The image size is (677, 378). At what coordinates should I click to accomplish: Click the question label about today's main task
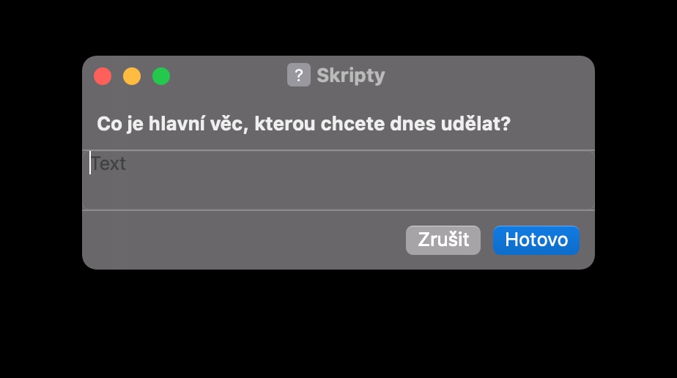(x=303, y=125)
